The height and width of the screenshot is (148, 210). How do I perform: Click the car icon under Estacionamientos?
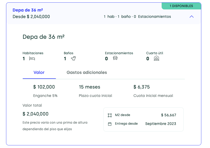click(115, 58)
